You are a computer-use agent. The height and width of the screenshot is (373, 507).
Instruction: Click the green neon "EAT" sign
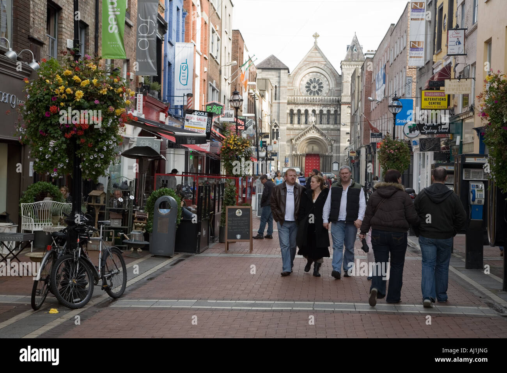pyautogui.click(x=214, y=108)
